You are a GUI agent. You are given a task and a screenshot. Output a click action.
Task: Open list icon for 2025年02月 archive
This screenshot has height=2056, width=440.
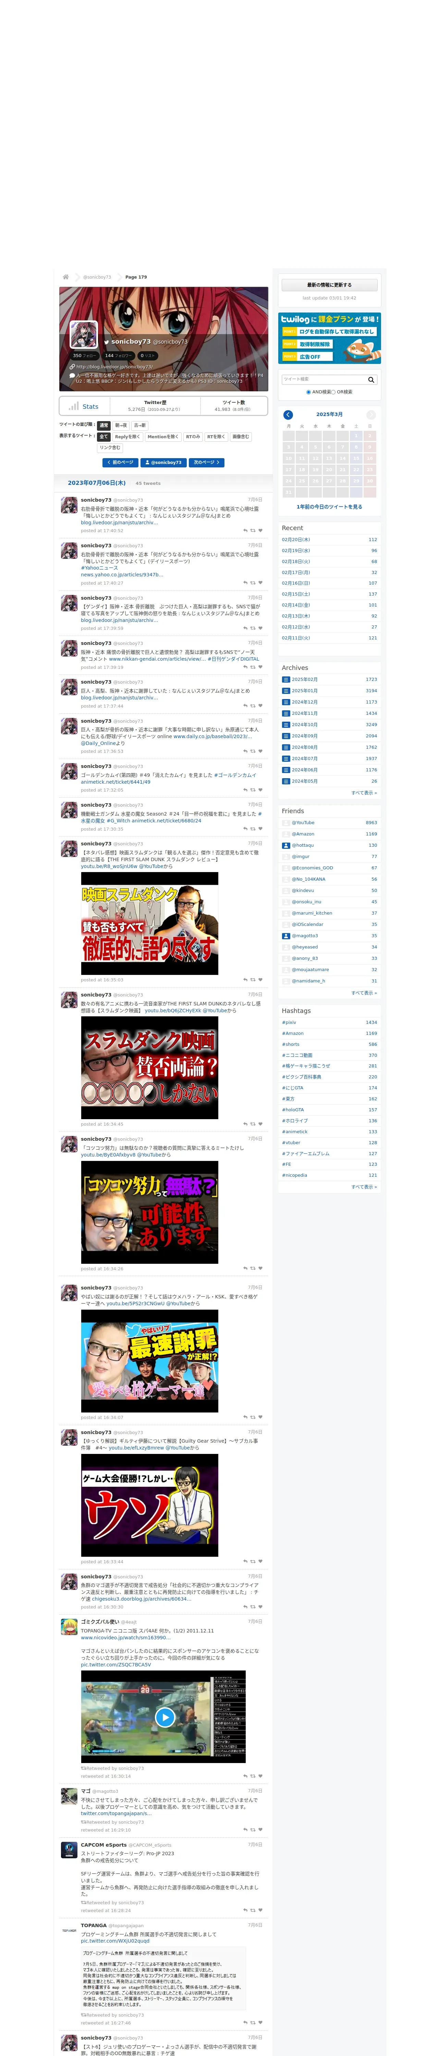point(286,679)
